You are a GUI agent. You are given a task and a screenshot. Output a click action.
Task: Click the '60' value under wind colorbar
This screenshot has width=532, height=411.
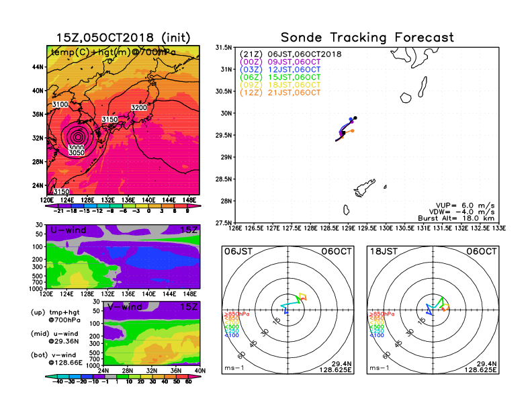tap(189, 382)
